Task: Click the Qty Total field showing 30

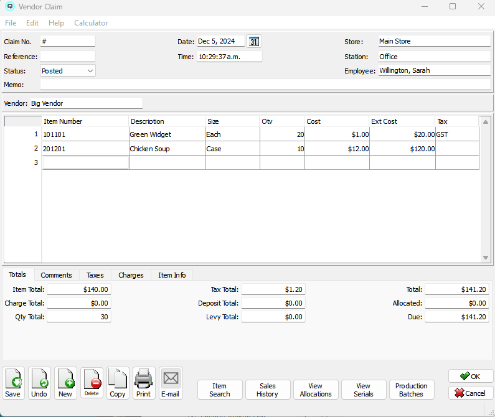Action: pyautogui.click(x=79, y=317)
